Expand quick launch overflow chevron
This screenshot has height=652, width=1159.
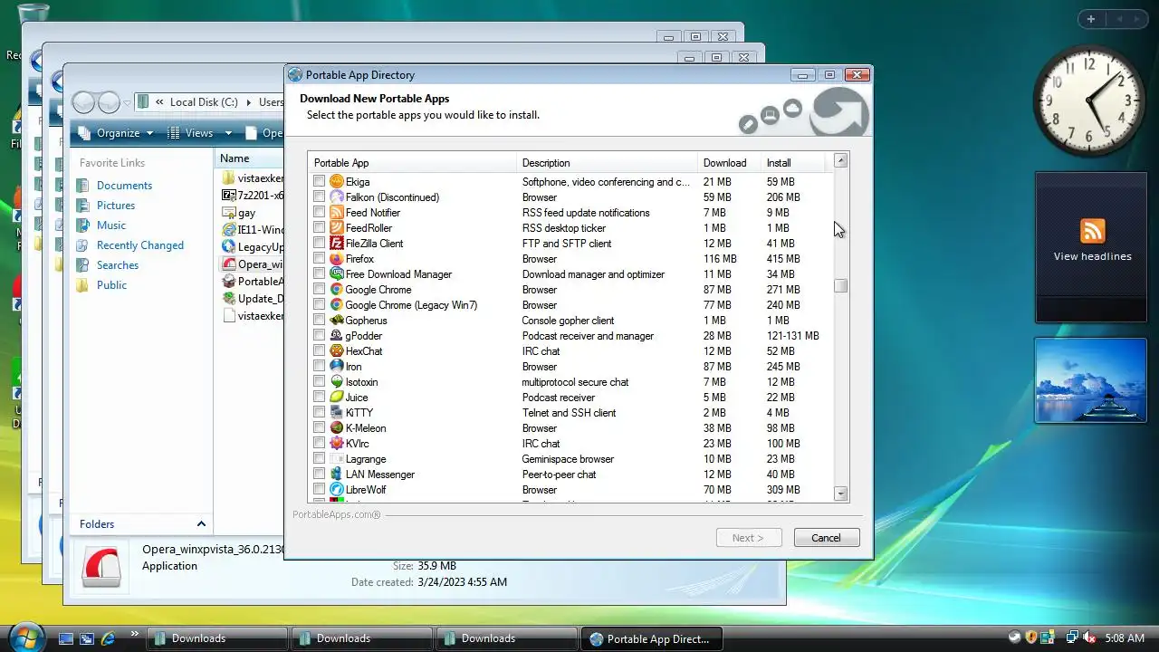[135, 634]
